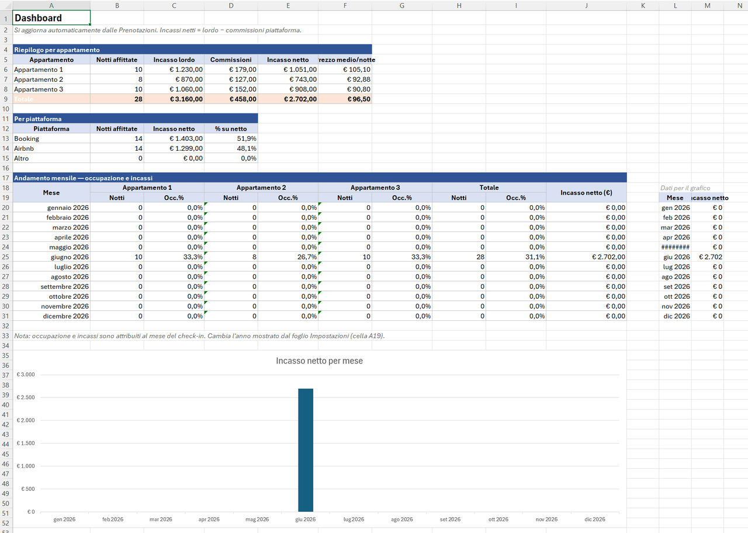The height and width of the screenshot is (533, 748).
Task: Click the "Dati per il grafico" label
Action: tap(685, 188)
